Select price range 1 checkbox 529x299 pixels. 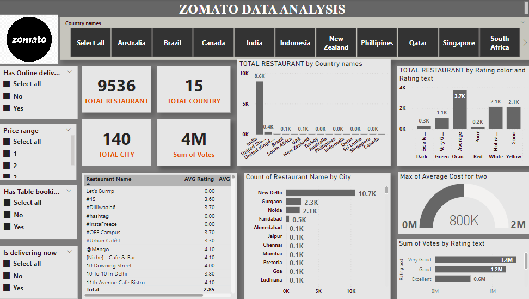tap(7, 154)
